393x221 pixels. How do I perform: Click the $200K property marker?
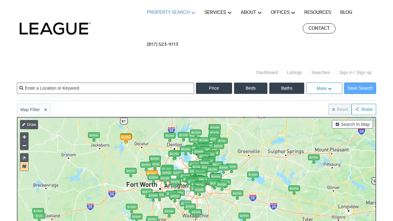pos(137,217)
